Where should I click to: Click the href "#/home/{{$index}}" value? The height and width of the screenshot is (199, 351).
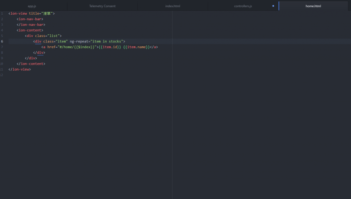[77, 47]
